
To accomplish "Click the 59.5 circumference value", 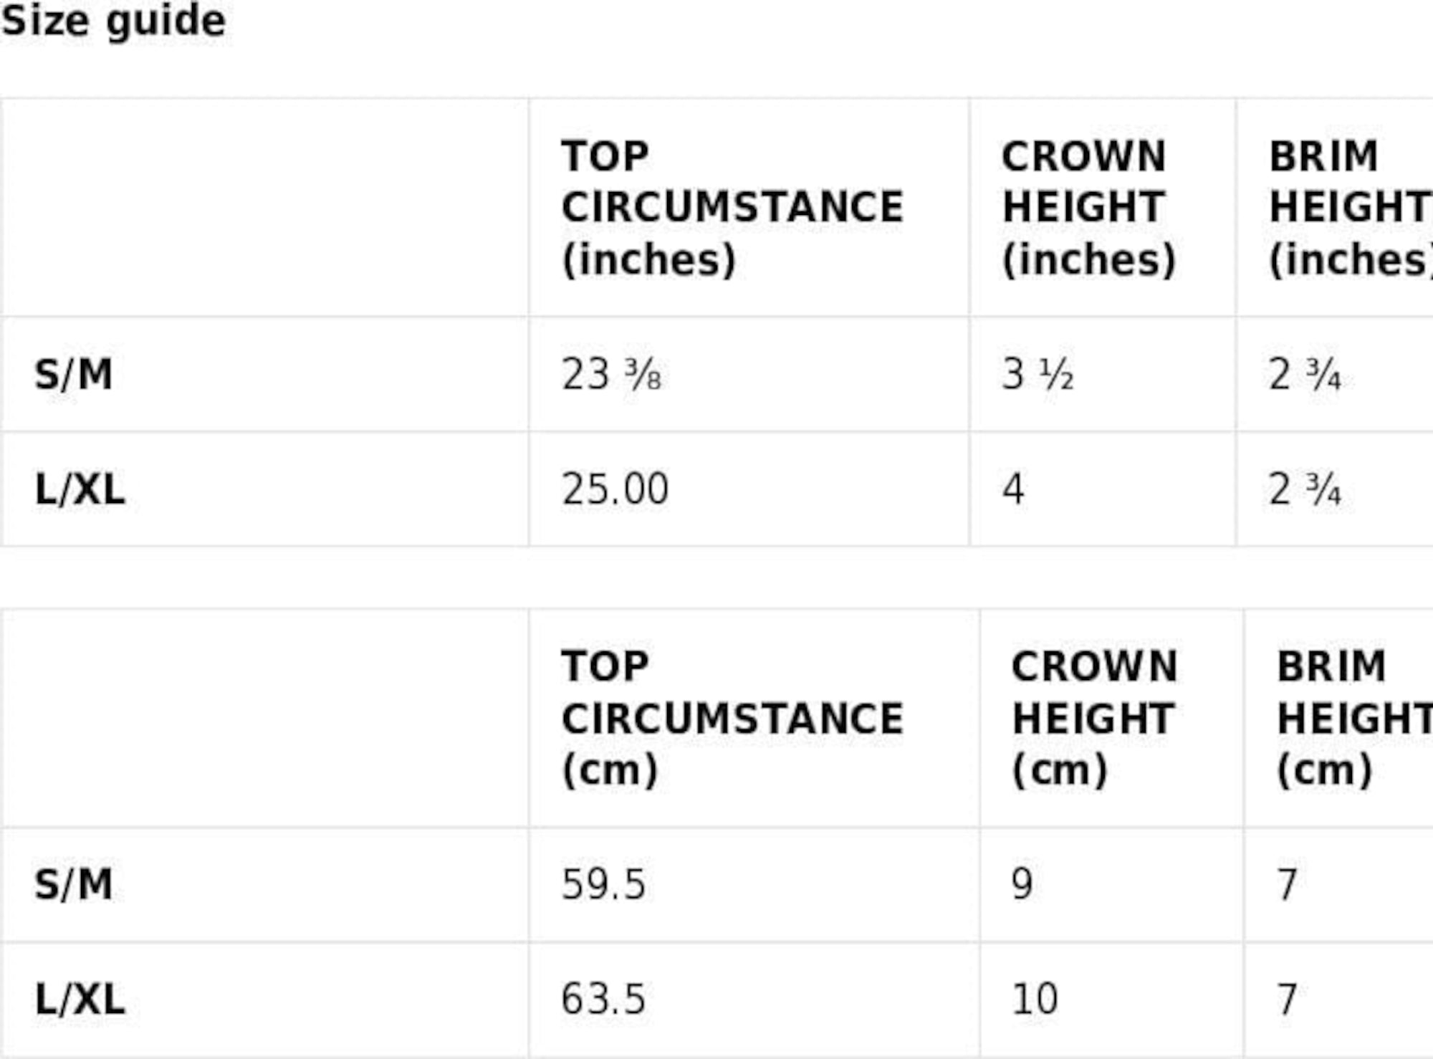I will (x=603, y=885).
